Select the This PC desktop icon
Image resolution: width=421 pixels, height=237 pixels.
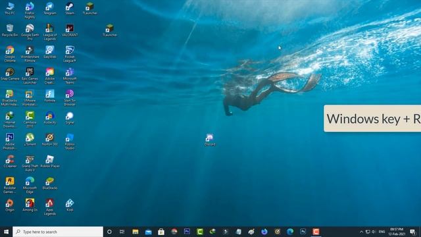click(10, 9)
